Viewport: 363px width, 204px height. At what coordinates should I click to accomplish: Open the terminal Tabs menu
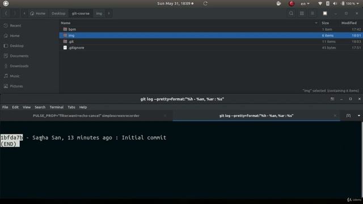pos(71,107)
